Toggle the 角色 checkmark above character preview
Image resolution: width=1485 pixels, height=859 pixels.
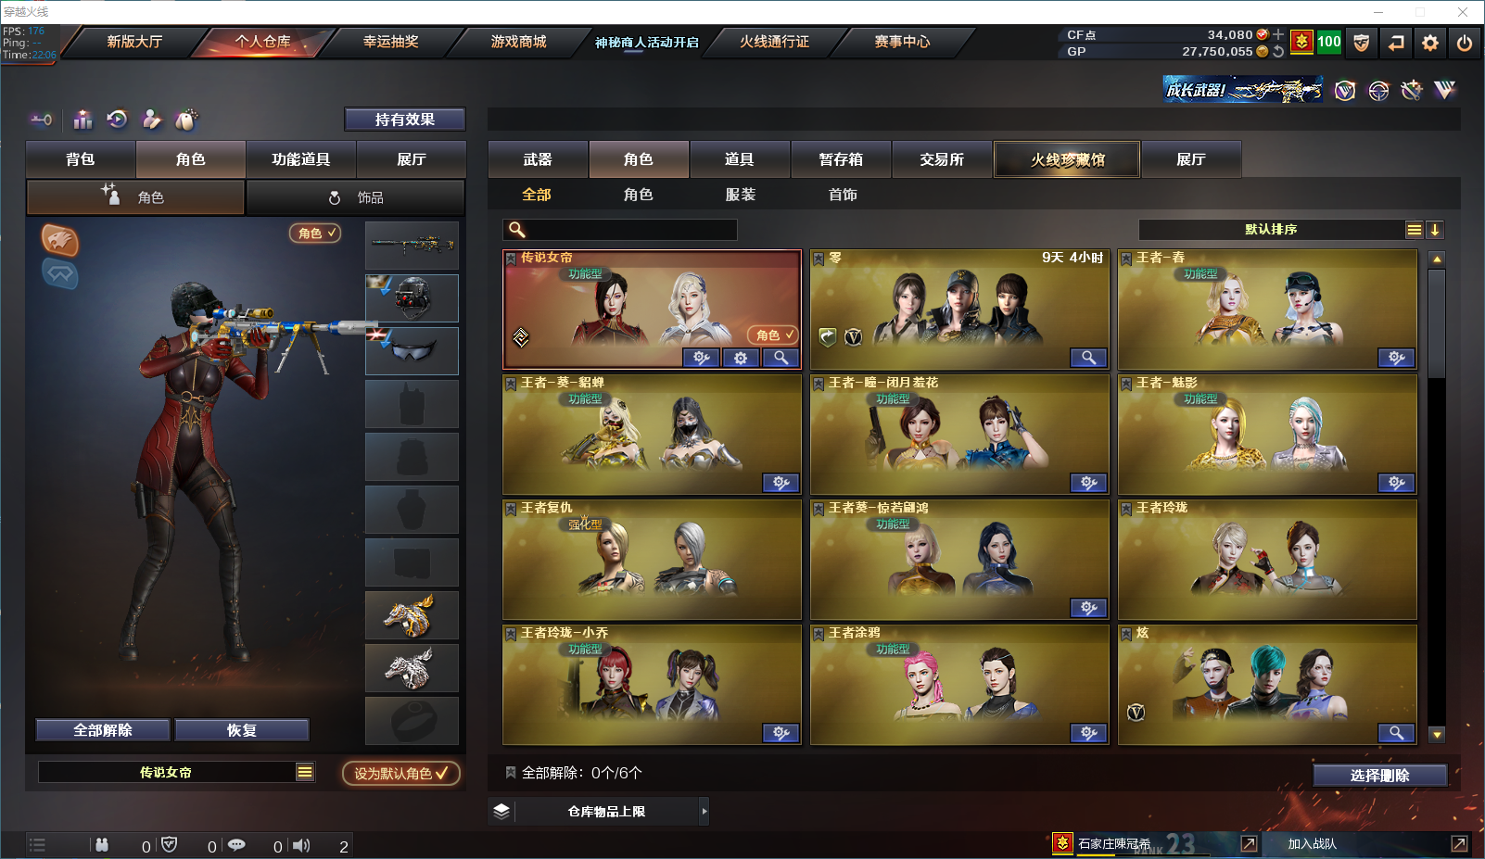pyautogui.click(x=316, y=234)
